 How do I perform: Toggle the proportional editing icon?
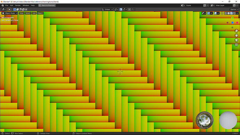(129, 9)
